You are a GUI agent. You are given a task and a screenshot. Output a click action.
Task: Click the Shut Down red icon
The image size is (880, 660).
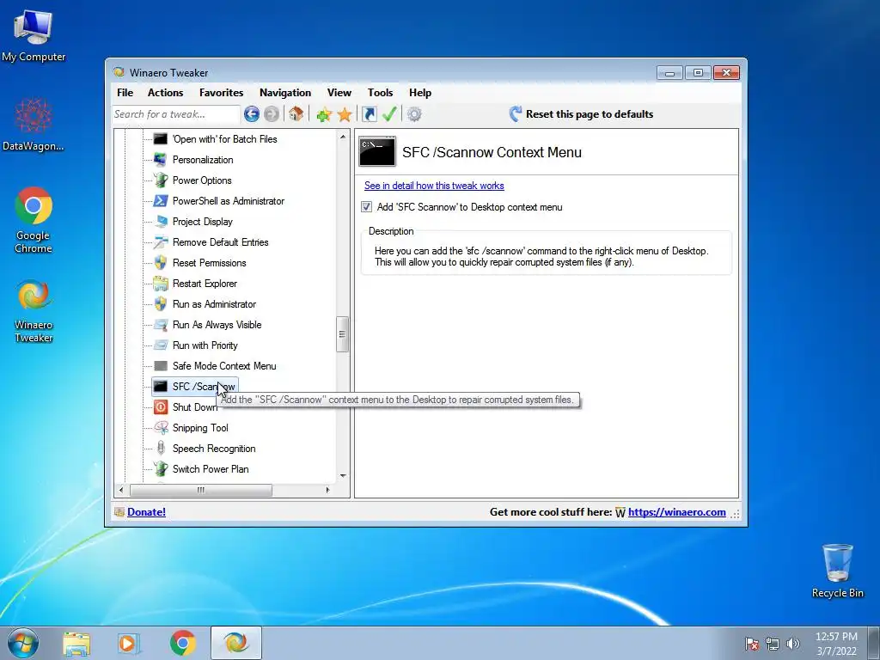click(161, 406)
